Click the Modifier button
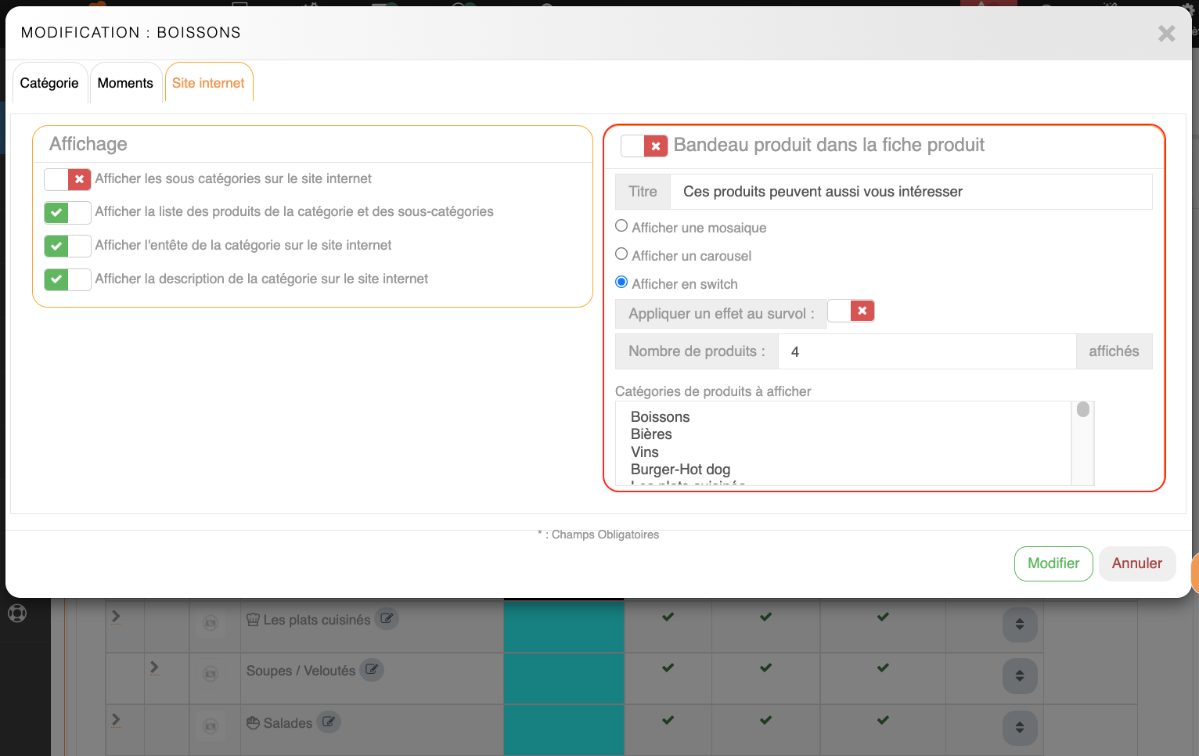Viewport: 1199px width, 756px height. (1053, 563)
